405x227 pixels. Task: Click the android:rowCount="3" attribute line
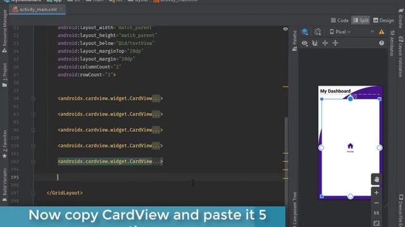coord(87,75)
